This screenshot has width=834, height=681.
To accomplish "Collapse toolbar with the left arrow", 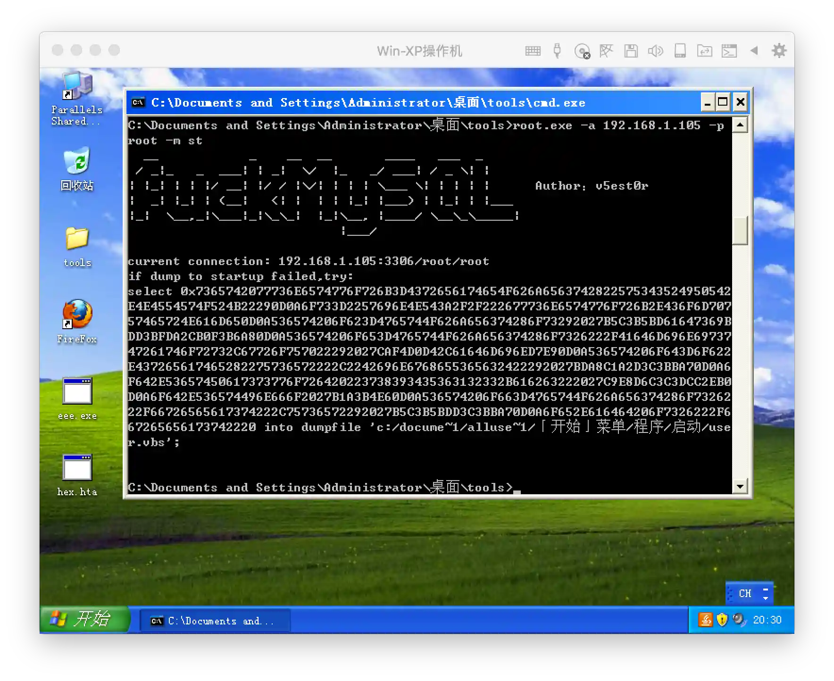I will pyautogui.click(x=754, y=50).
